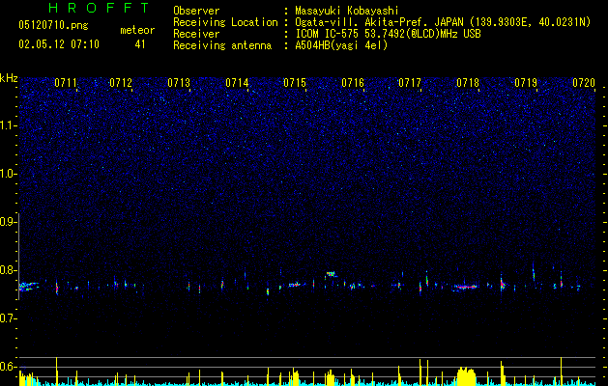The height and width of the screenshot is (386, 608).
Task: Click the 0713 time marker
Action: point(179,83)
